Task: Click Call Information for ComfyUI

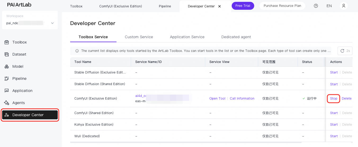Action: pos(242,99)
